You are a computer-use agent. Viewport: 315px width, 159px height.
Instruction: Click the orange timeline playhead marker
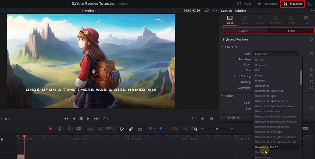[x=24, y=136]
